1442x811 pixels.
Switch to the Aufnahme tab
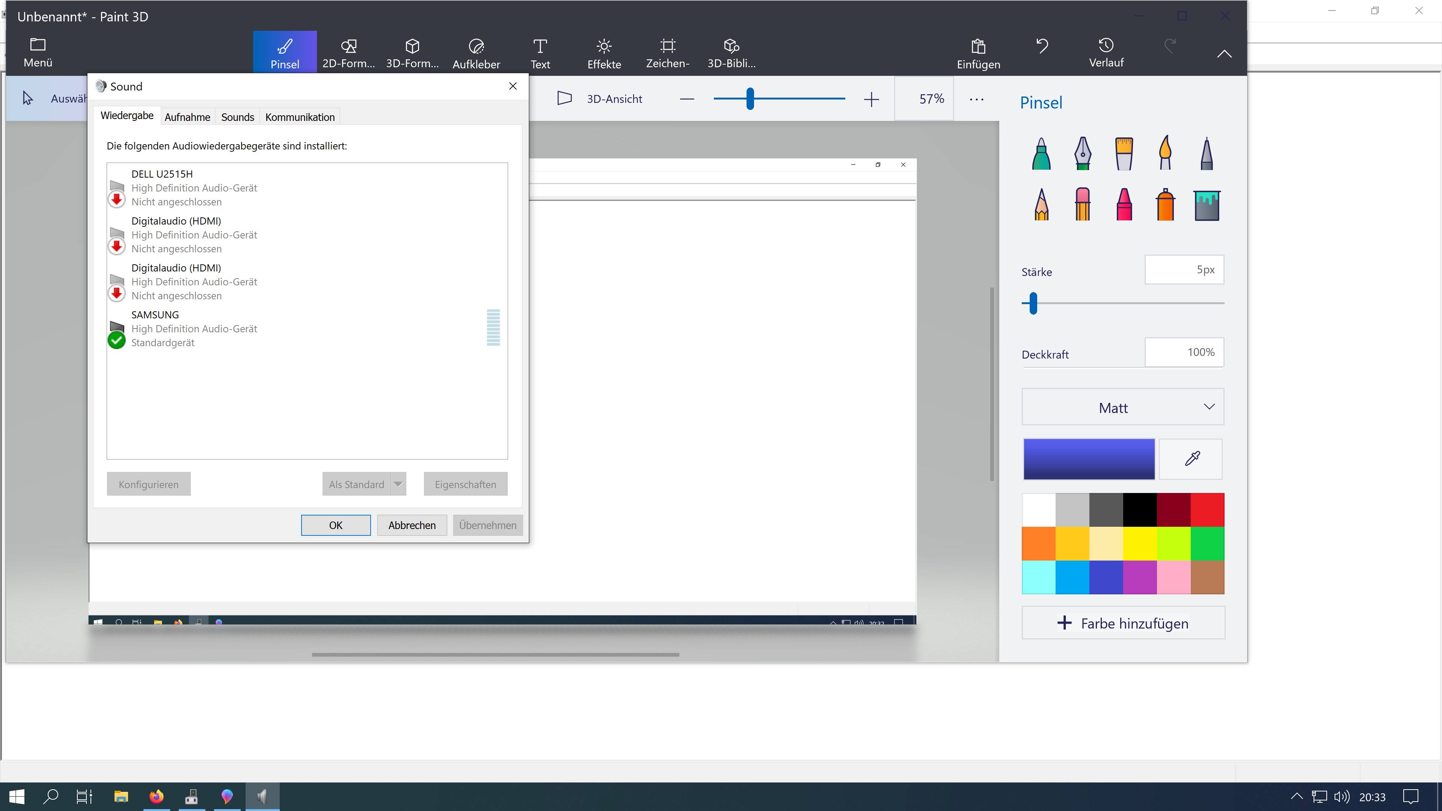pos(187,117)
